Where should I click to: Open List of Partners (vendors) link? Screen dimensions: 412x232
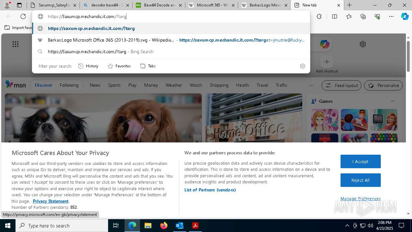(x=210, y=190)
